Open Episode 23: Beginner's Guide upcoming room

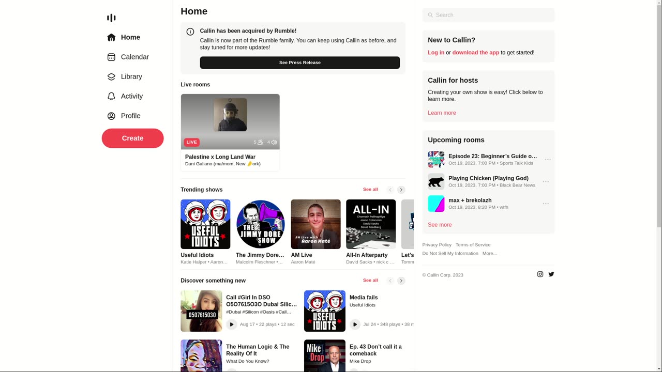coord(493,156)
